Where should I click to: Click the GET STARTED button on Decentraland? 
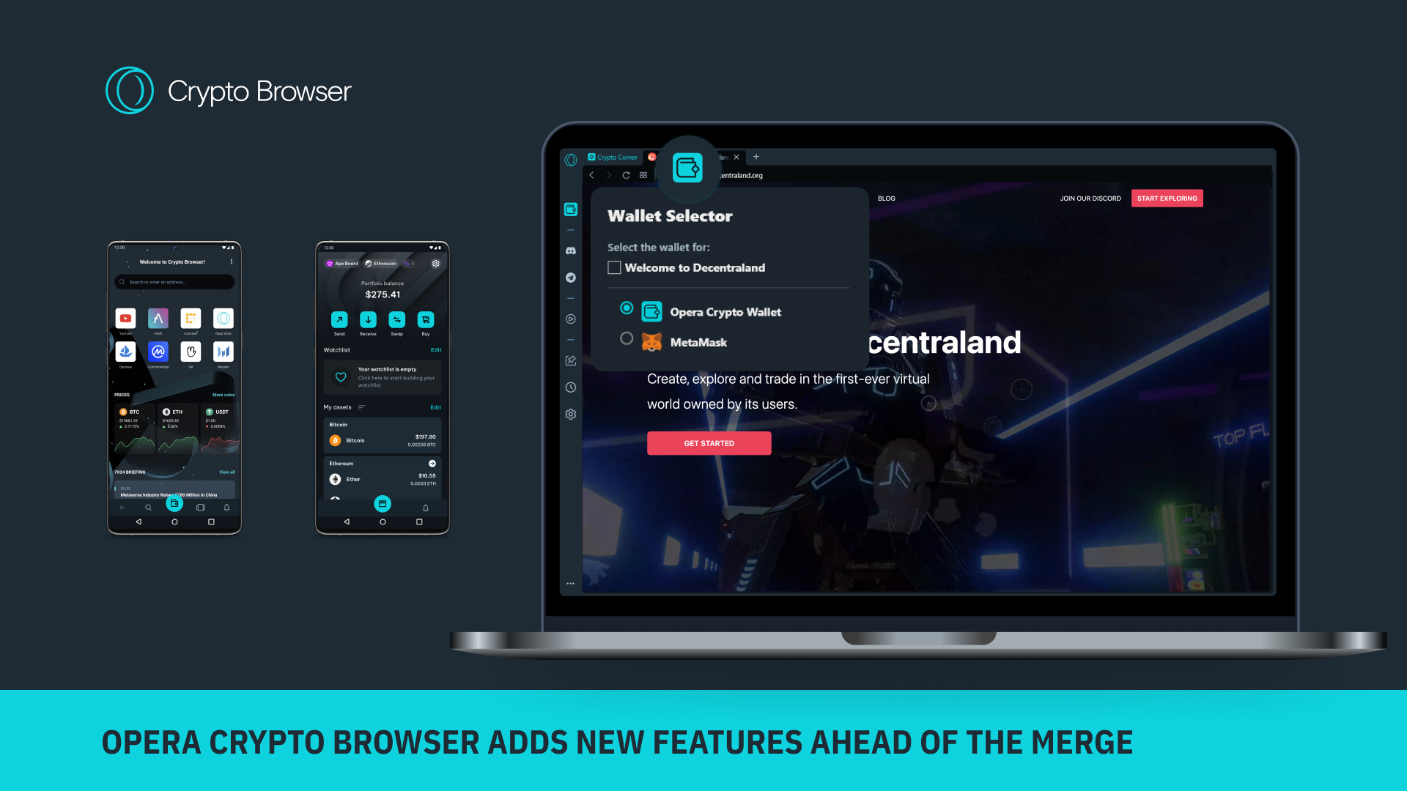coord(709,442)
